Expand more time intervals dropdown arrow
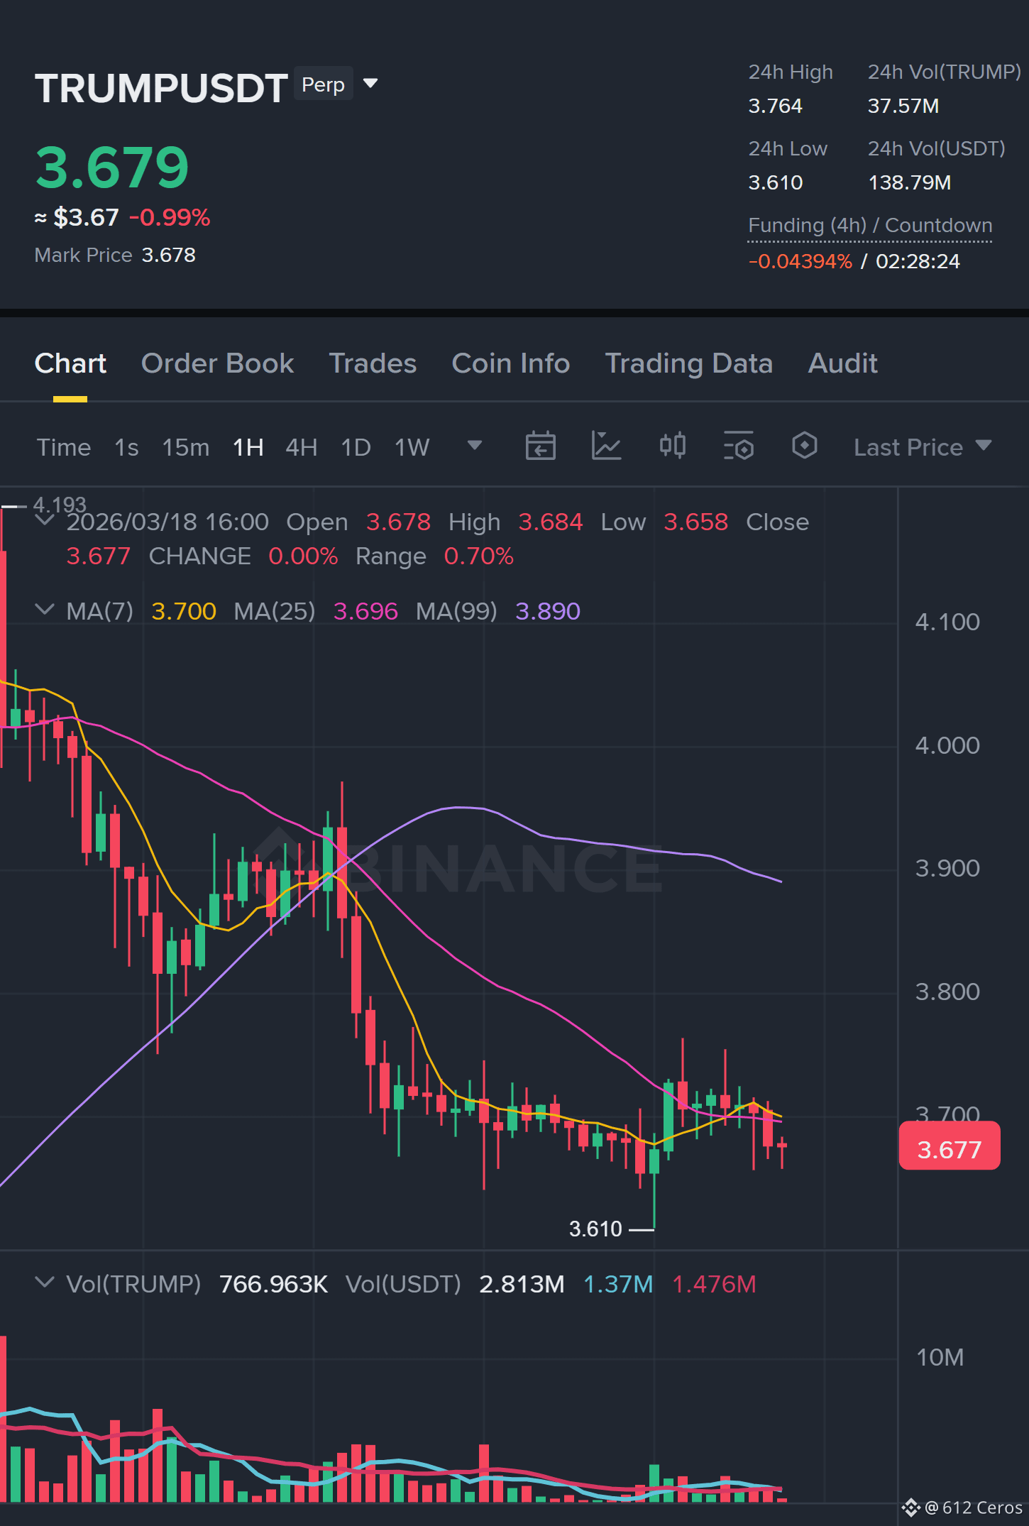The height and width of the screenshot is (1526, 1029). point(475,446)
